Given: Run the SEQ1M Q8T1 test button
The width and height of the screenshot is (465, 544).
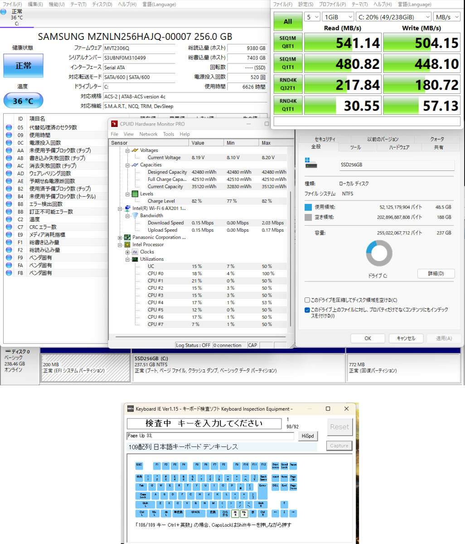Looking at the screenshot, I should [288, 42].
